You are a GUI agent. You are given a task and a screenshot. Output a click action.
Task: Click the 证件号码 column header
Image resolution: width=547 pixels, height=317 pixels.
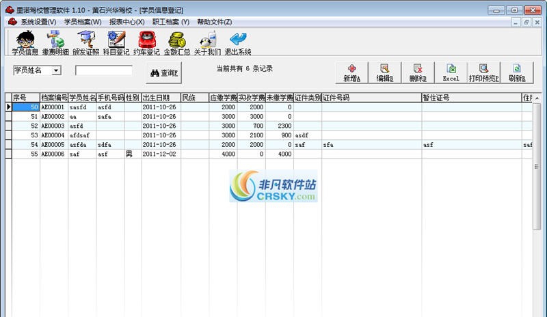[x=371, y=98]
